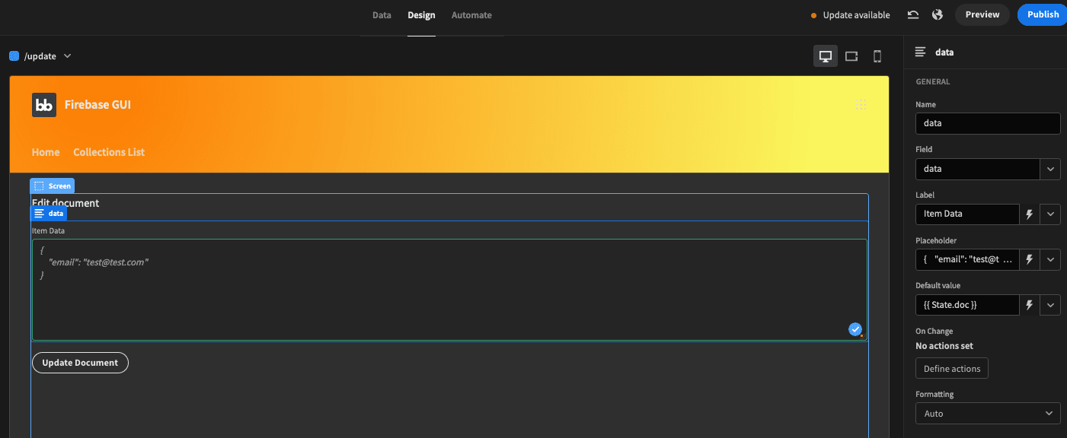Click the Name input field
Screen dimensions: 1067x438
click(x=988, y=123)
